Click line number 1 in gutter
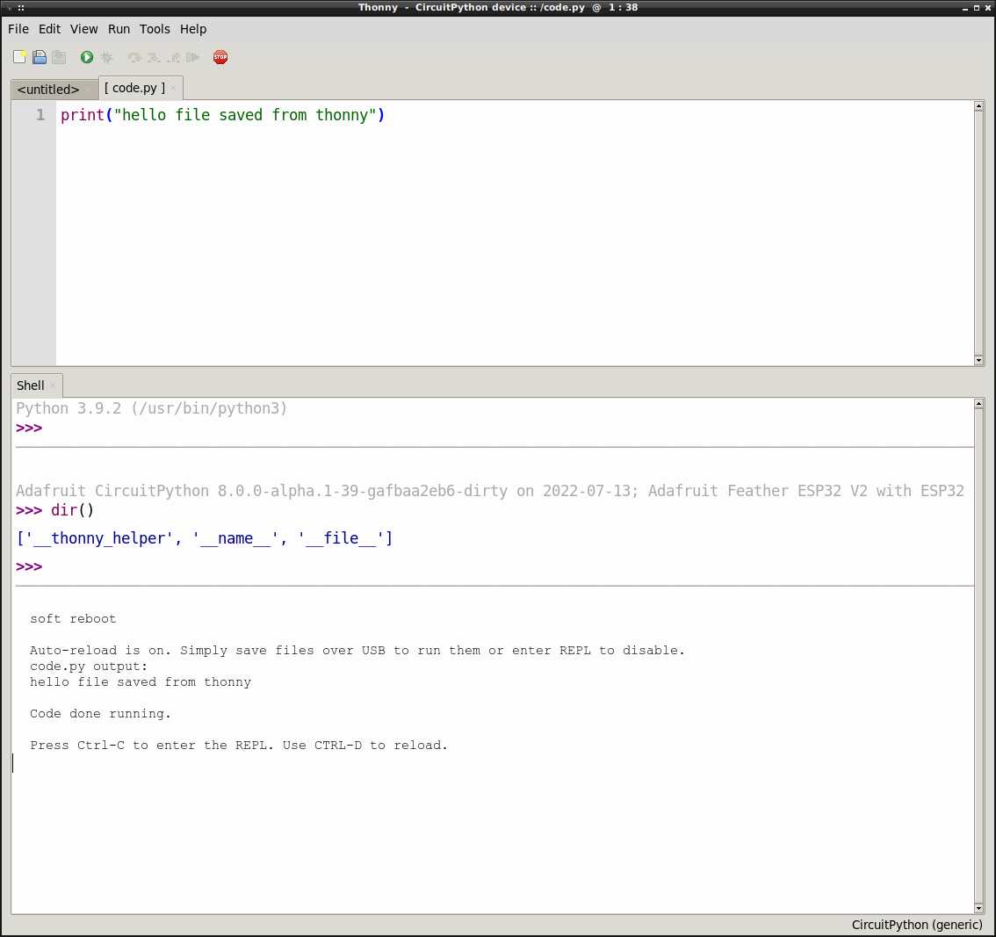 coord(40,115)
